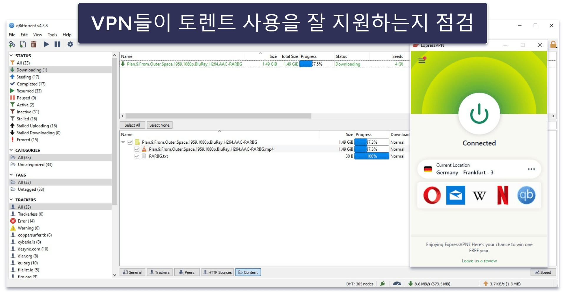Select Errored (15) status filter
This screenshot has height=292, width=565.
(60, 140)
